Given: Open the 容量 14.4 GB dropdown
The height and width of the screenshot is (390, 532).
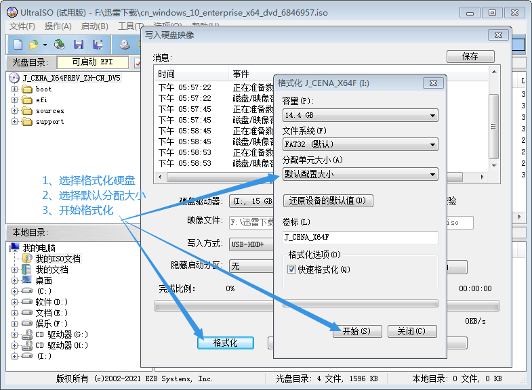Looking at the screenshot, I should coord(360,115).
